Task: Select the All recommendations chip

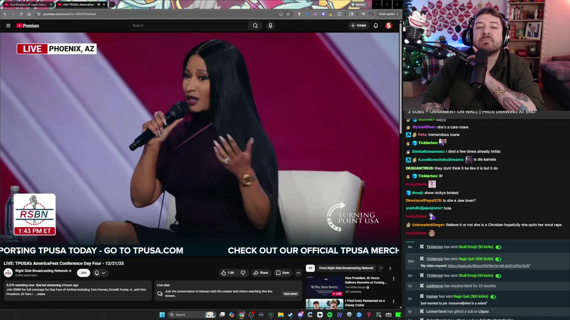Action: point(310,268)
